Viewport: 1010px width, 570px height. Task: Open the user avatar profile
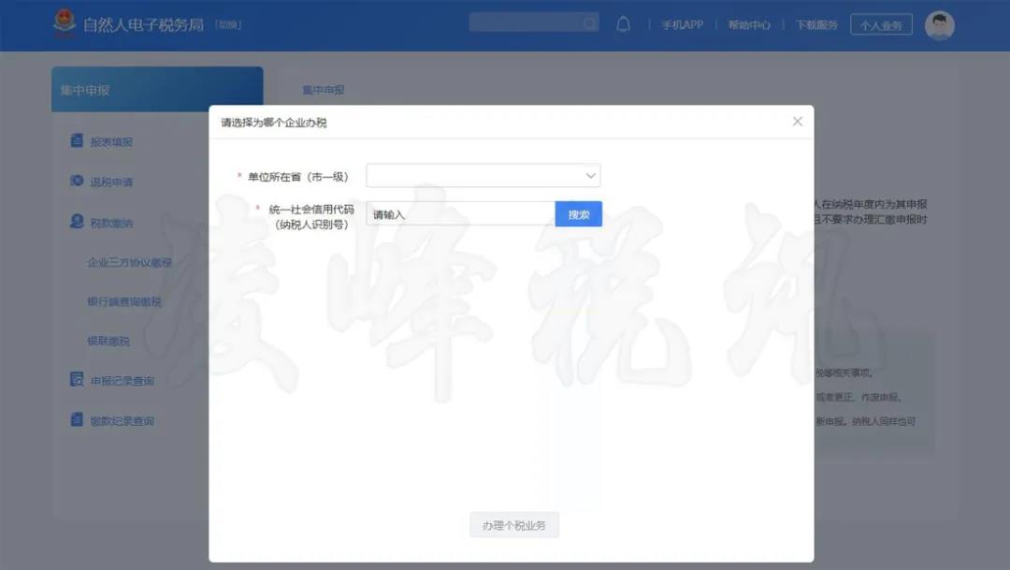tap(939, 26)
